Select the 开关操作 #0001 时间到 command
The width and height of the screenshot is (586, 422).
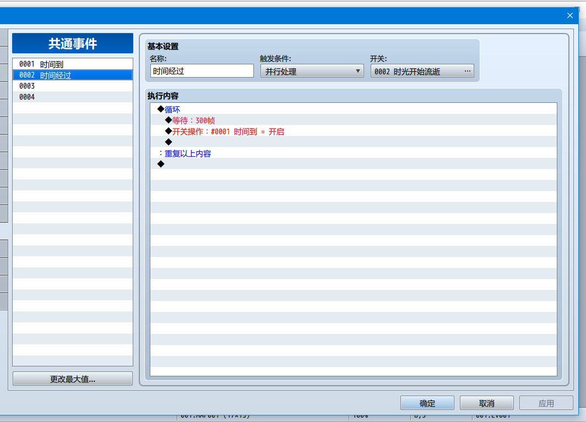click(x=353, y=131)
